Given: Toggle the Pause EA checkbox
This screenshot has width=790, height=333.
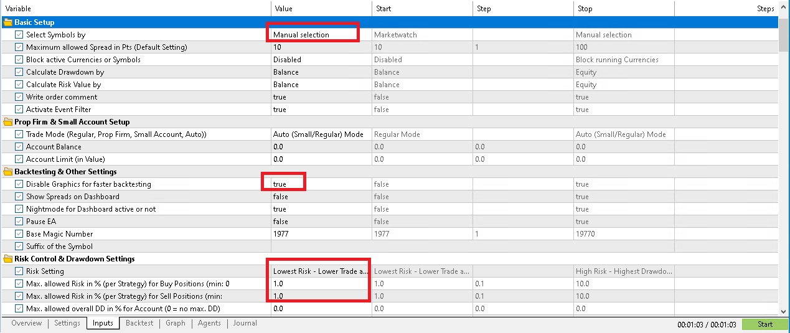Looking at the screenshot, I should point(19,222).
